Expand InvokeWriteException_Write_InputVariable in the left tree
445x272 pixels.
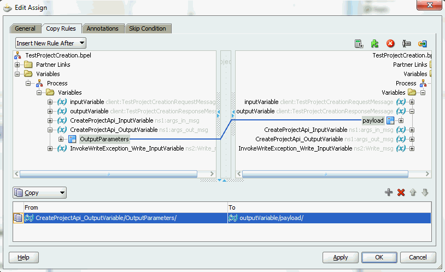point(50,148)
